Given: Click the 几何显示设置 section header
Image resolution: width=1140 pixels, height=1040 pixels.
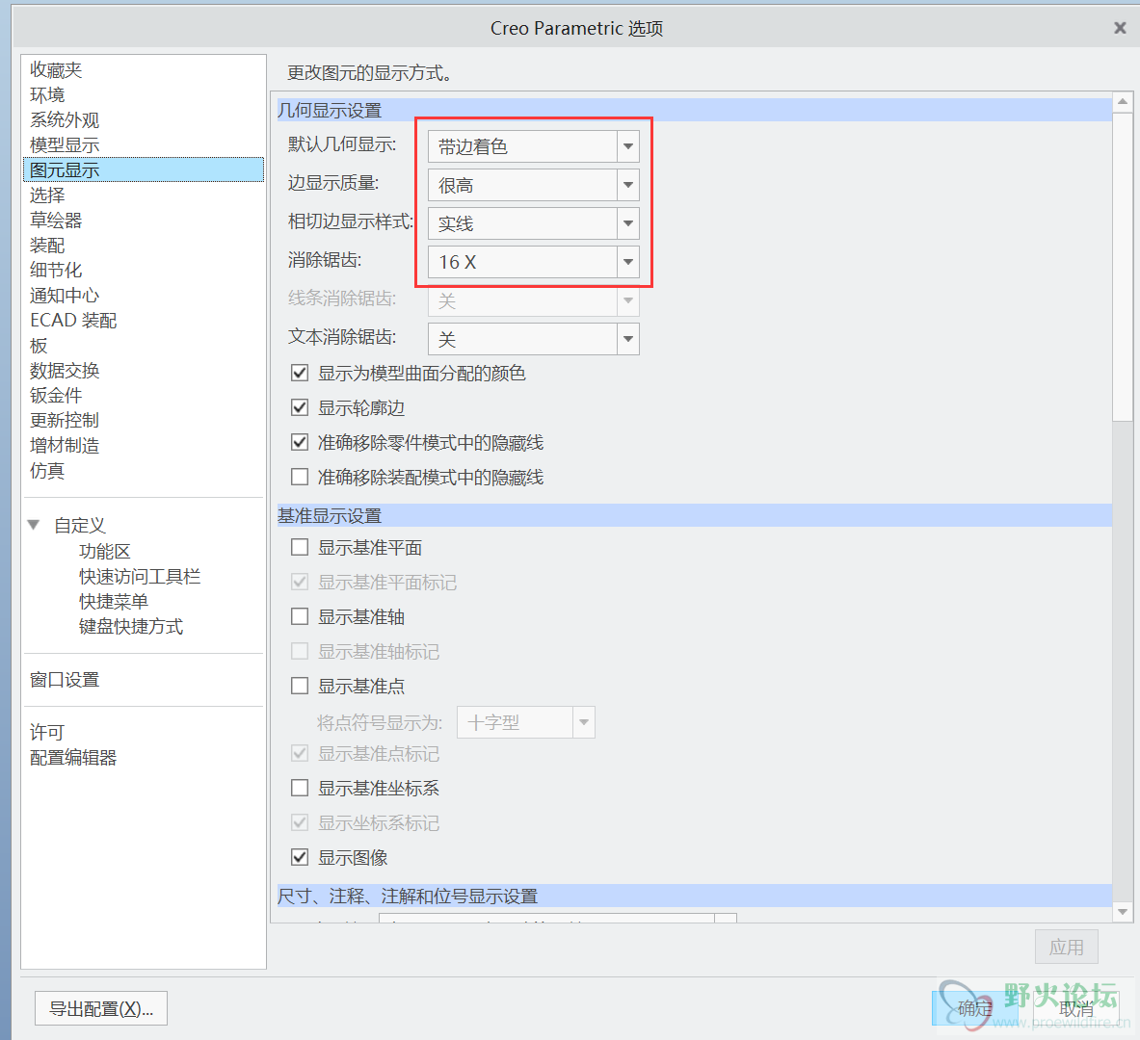Looking at the screenshot, I should pos(695,111).
